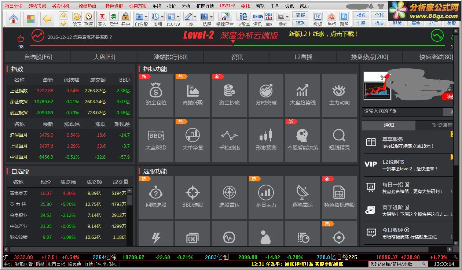The width and height of the screenshot is (462, 270).
Task: Click the green 卖出 sell icon
Action: point(114,19)
